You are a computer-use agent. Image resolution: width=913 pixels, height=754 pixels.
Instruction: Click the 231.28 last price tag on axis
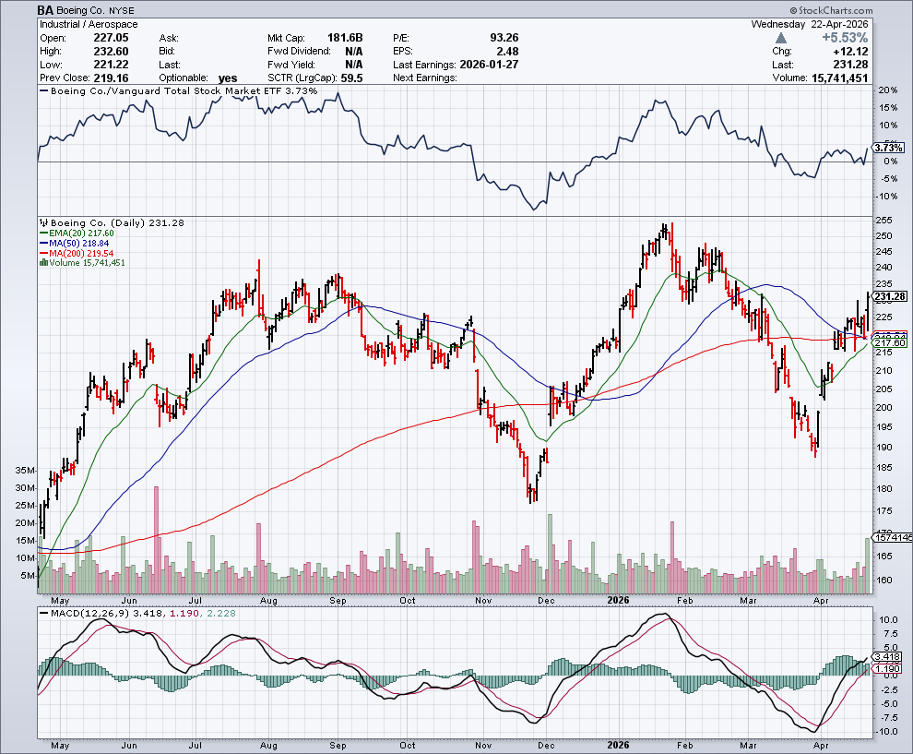(x=892, y=296)
